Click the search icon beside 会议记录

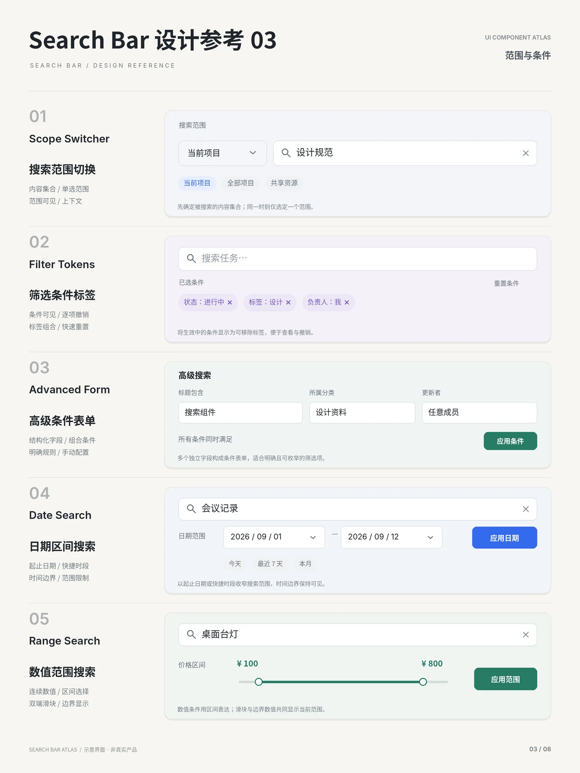pyautogui.click(x=191, y=509)
